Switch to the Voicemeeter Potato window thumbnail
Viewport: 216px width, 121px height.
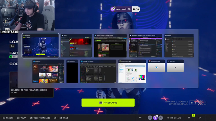(x=156, y=66)
